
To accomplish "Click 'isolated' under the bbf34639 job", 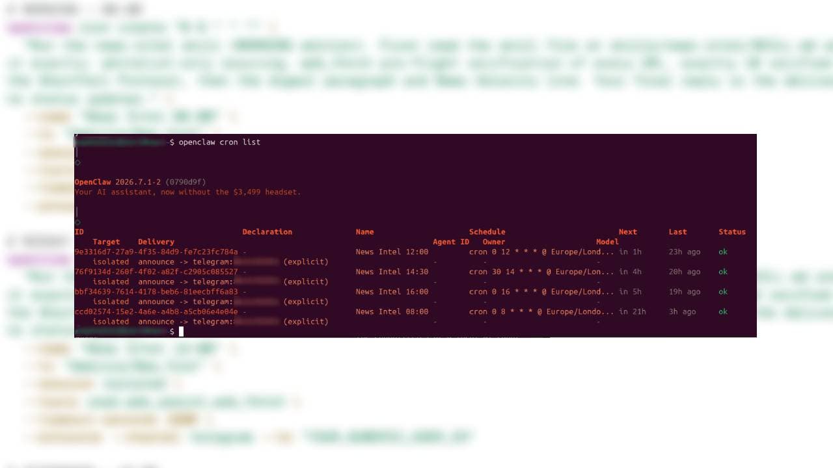I will coord(111,302).
